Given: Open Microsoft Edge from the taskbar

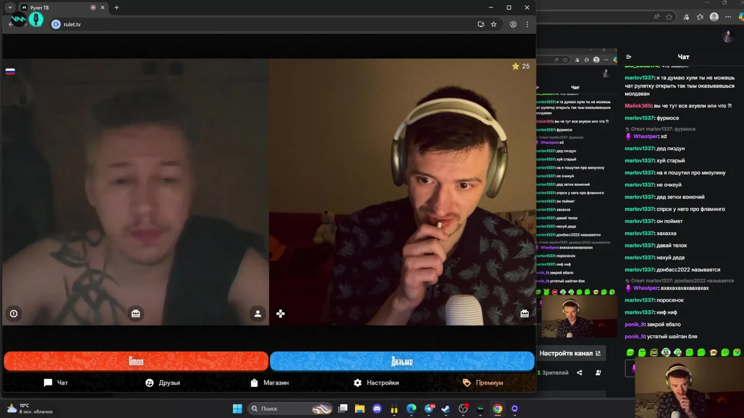Looking at the screenshot, I should 412,409.
